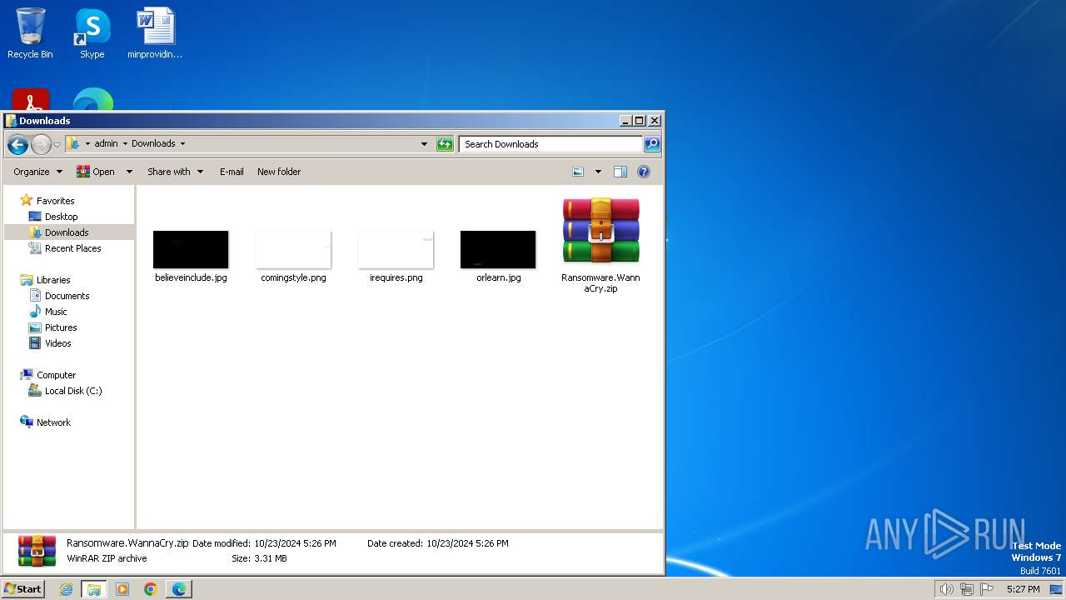The width and height of the screenshot is (1066, 600).
Task: Select the believeinclude.jpg thumbnail
Action: click(191, 250)
